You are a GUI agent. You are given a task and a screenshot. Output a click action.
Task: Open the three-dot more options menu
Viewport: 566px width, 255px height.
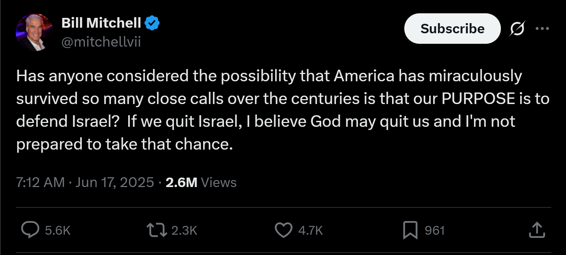point(542,28)
